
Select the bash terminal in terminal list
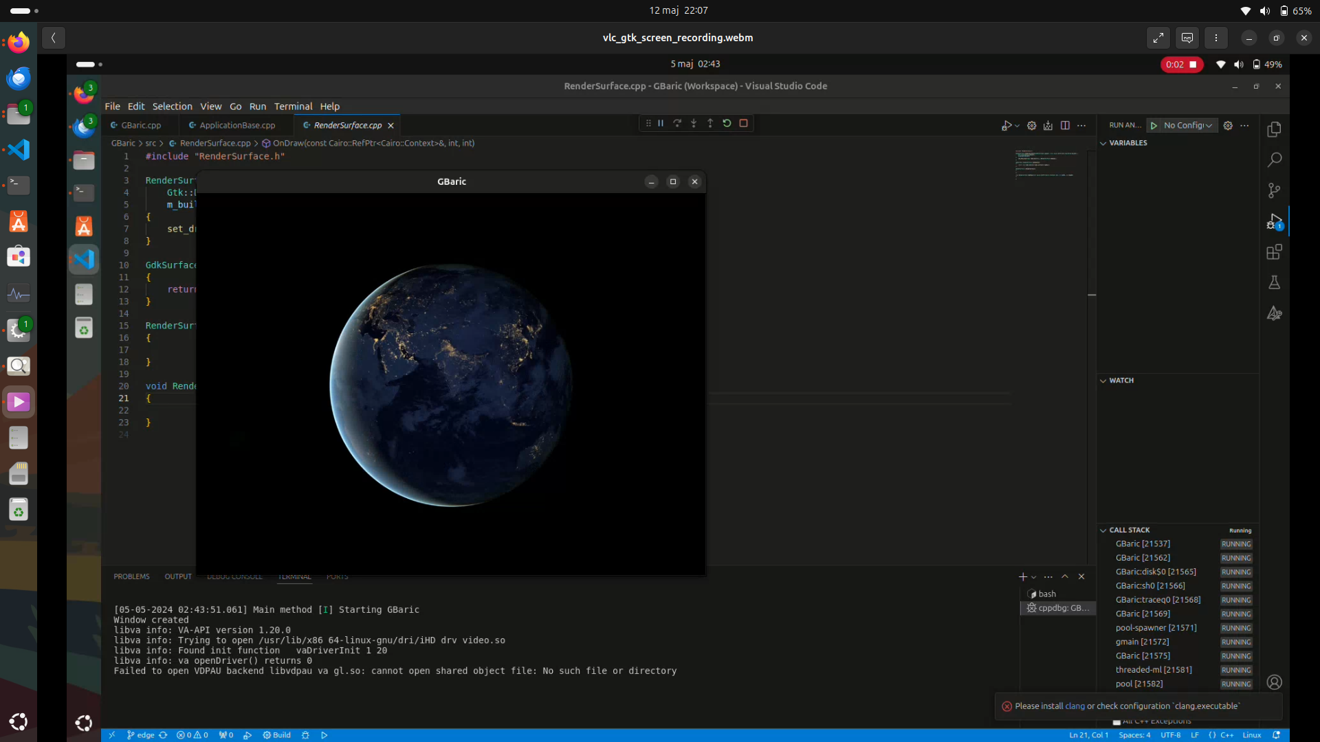[1046, 594]
